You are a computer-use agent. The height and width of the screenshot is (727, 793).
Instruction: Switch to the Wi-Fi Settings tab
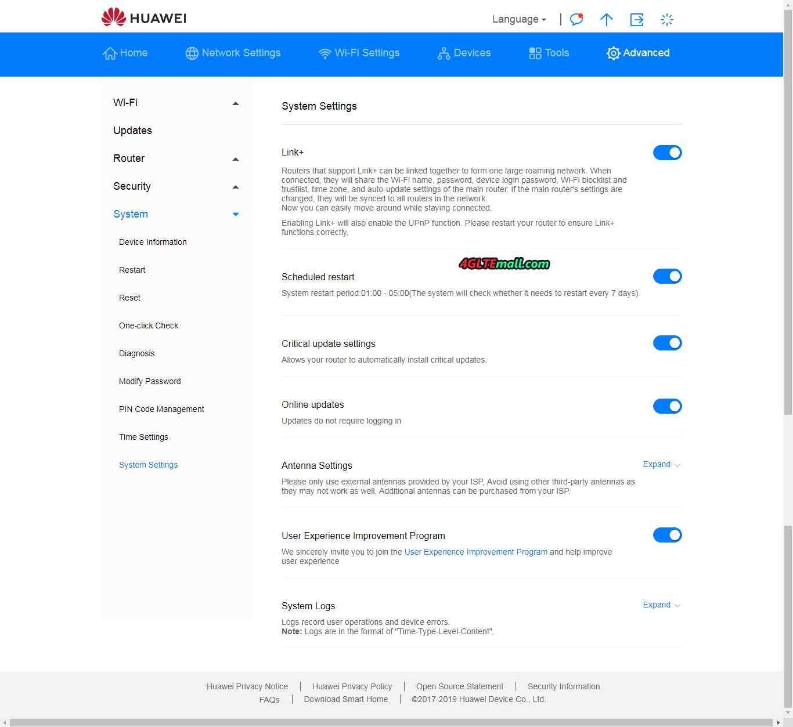[359, 53]
